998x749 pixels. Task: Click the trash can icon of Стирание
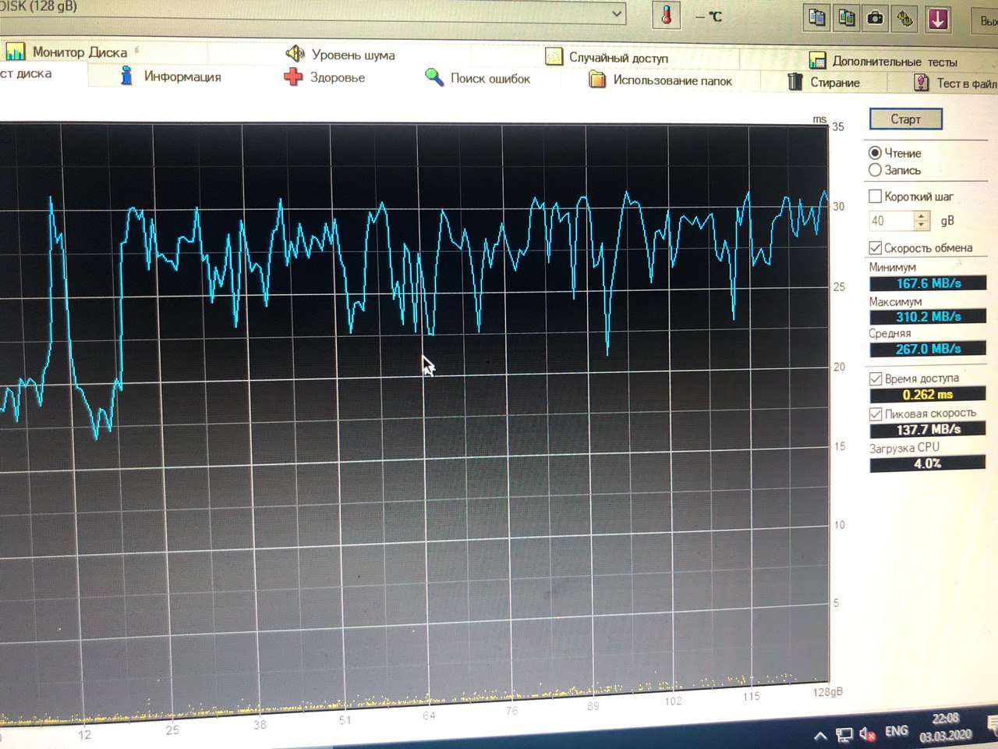tap(795, 81)
